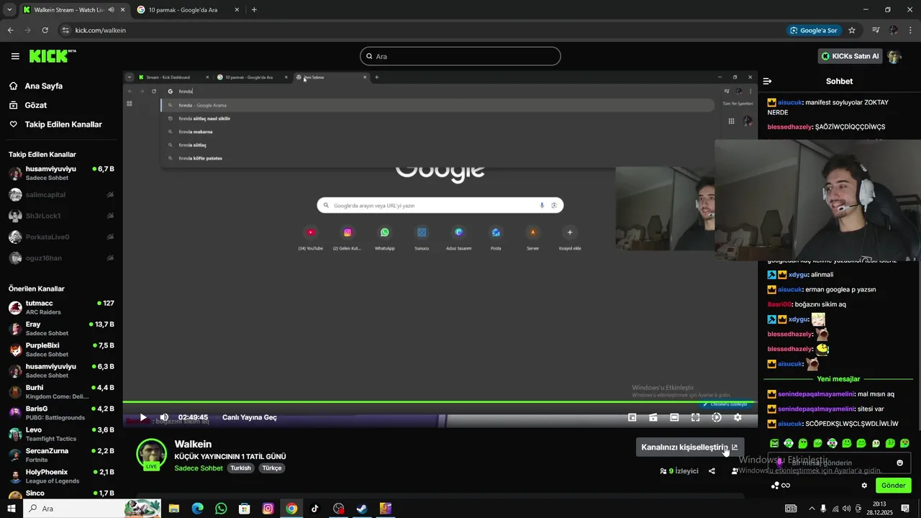The height and width of the screenshot is (518, 921).
Task: Reload the Kick page
Action: 45,30
